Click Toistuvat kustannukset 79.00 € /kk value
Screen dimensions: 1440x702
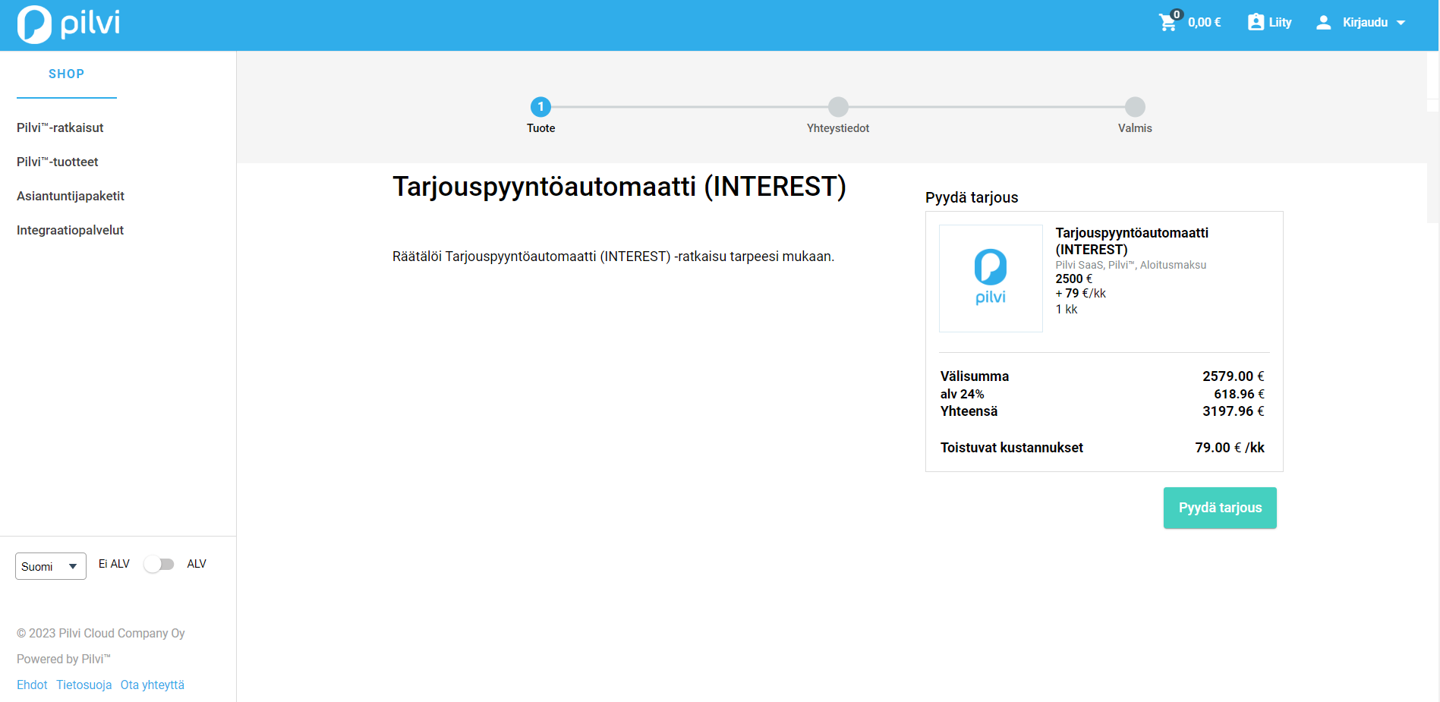tap(1230, 448)
